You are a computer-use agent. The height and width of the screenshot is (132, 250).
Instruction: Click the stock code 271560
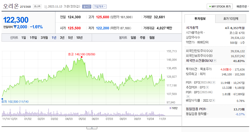click(x=25, y=7)
